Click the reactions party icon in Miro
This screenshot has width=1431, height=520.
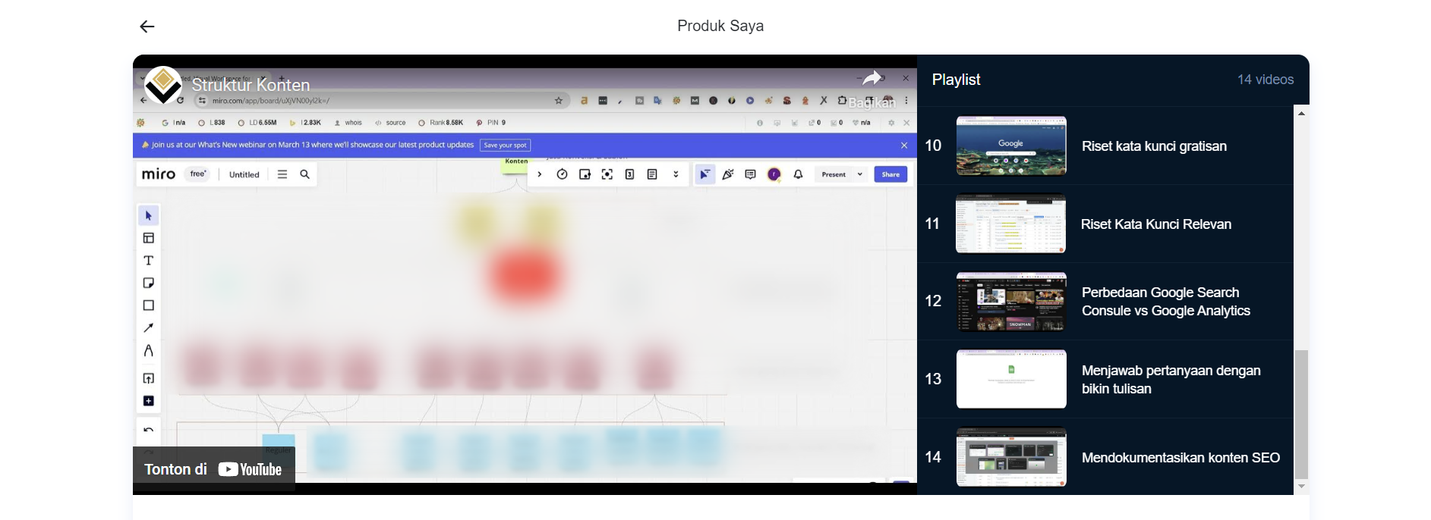coord(728,174)
